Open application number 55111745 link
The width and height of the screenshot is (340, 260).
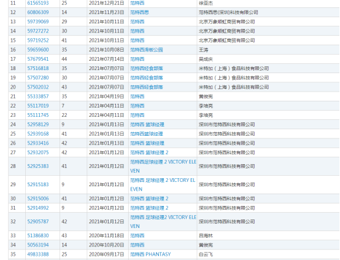38,115
